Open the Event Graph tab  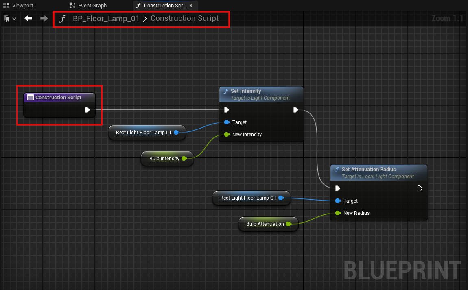coord(88,5)
